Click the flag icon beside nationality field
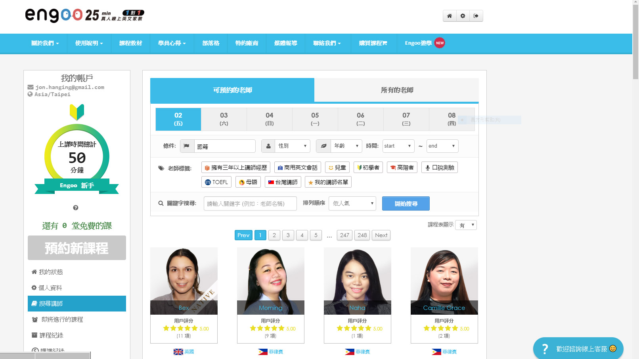 point(187,146)
